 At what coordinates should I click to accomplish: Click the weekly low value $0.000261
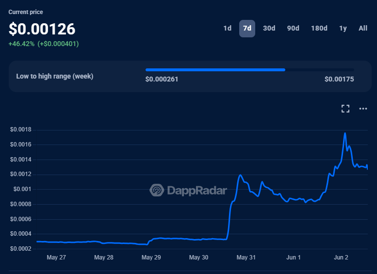(x=162, y=79)
